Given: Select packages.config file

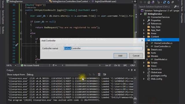Looking at the screenshot, I should (x=159, y=76).
